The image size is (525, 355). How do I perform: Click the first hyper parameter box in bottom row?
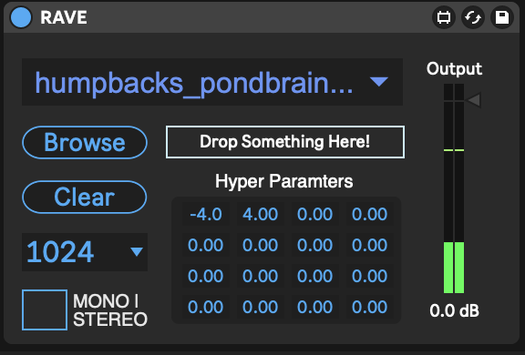point(206,307)
